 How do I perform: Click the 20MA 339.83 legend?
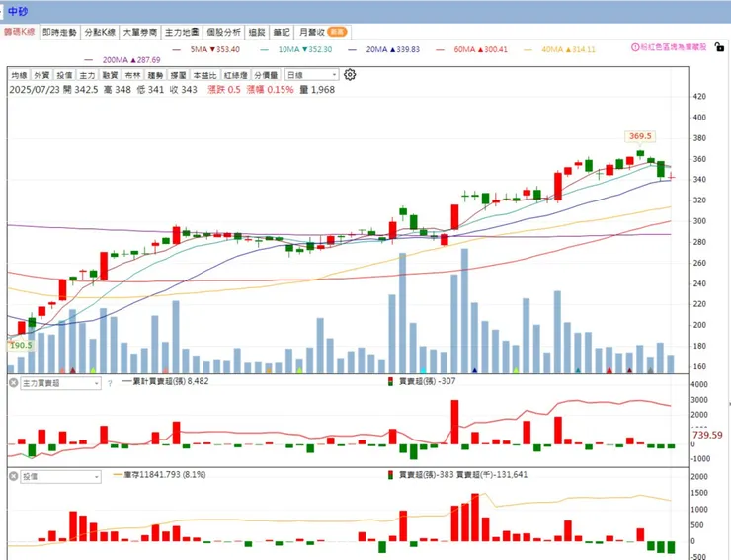click(x=383, y=49)
